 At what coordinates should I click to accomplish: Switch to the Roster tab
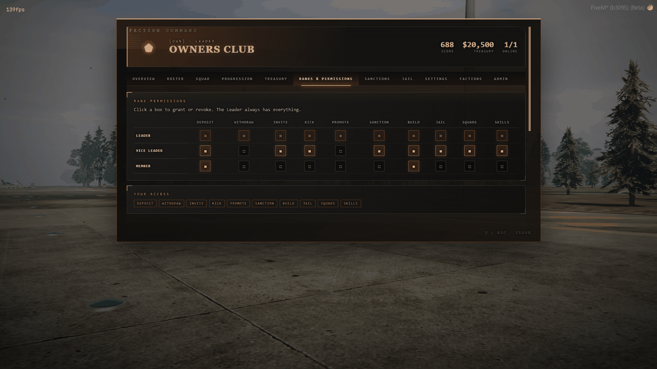click(x=175, y=79)
